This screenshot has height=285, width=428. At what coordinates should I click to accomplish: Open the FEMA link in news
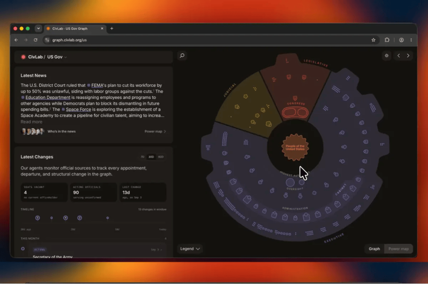point(97,85)
